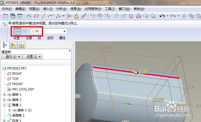
Task: Click the window layout icon at toolbar start
Action: pos(5,16)
